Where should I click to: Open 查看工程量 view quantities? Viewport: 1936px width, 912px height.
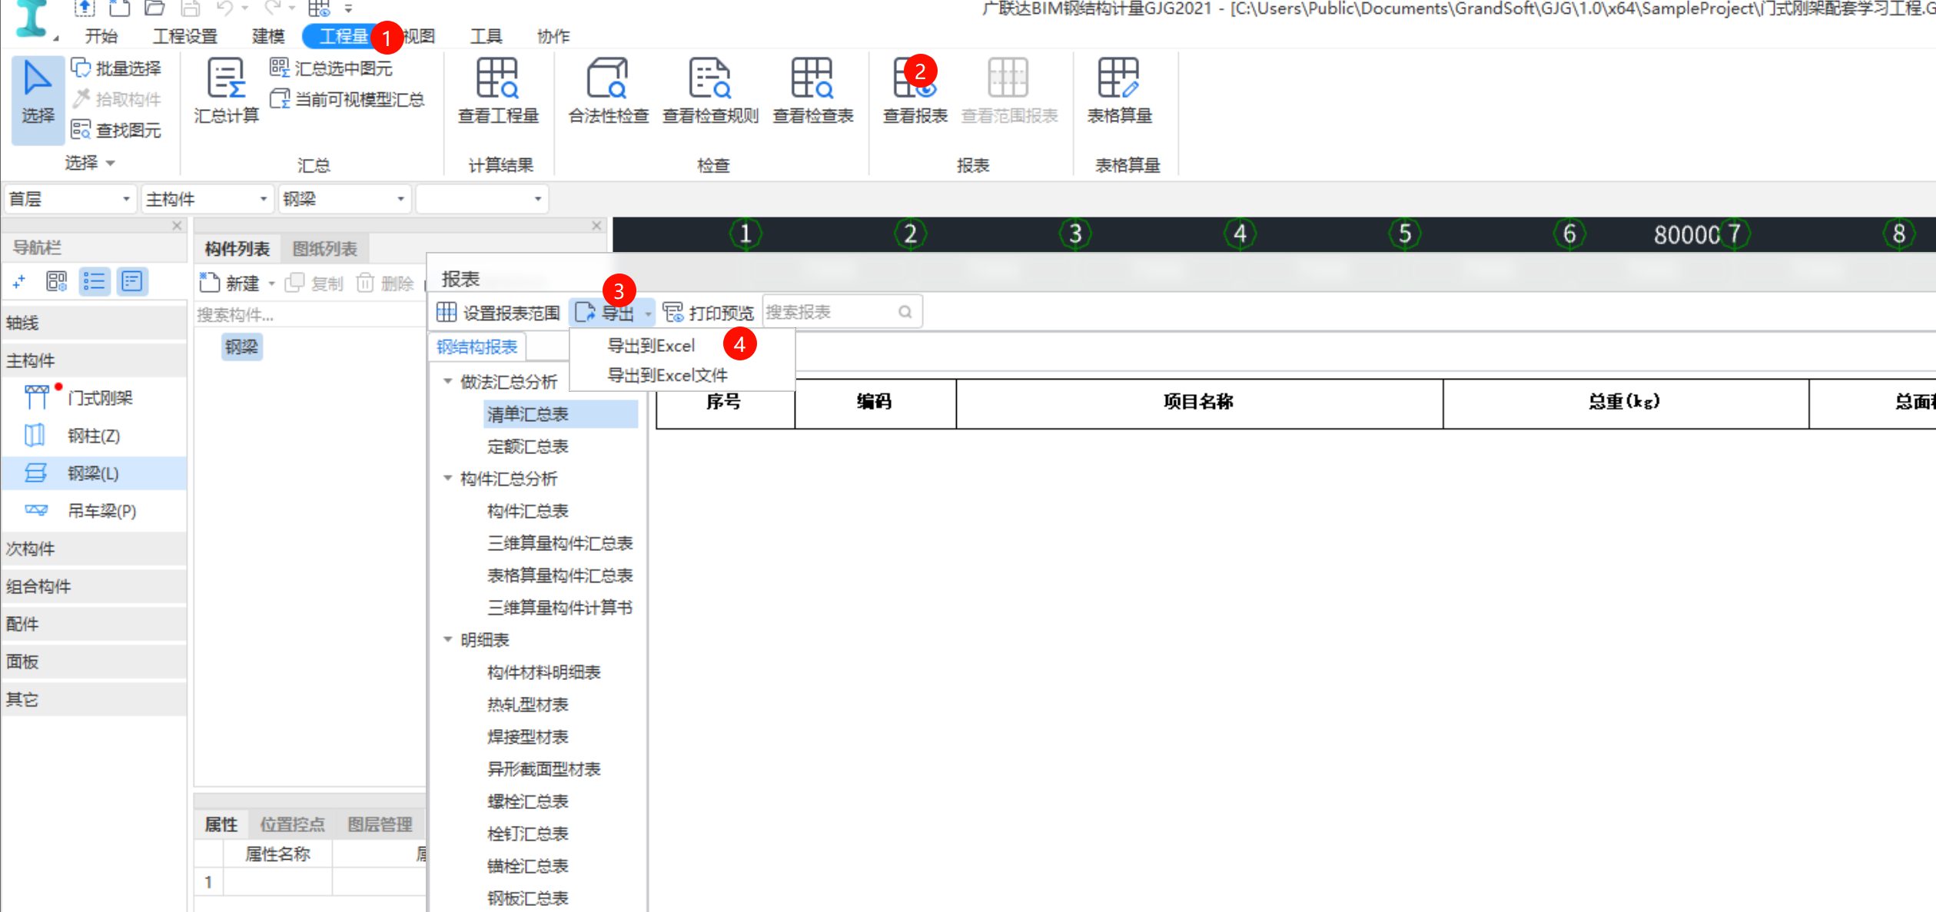498,91
